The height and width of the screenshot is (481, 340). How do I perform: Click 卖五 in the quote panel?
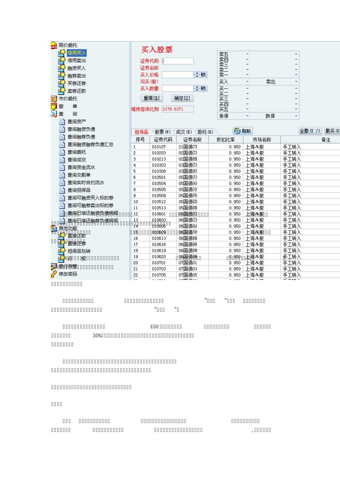tap(224, 54)
